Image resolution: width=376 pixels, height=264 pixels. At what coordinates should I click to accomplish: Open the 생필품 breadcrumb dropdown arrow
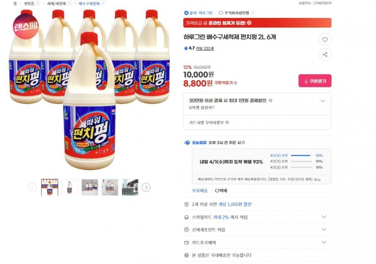pos(38,3)
